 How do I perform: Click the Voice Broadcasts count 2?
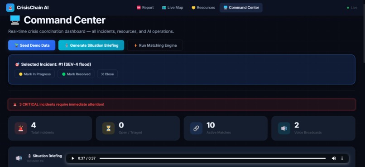click(297, 125)
